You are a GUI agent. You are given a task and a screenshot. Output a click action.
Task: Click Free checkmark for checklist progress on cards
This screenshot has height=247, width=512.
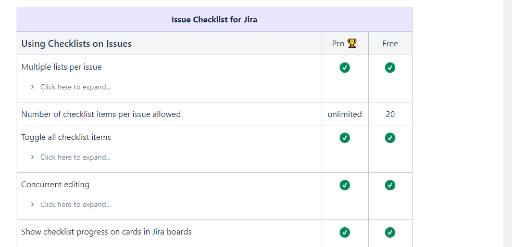tap(390, 232)
